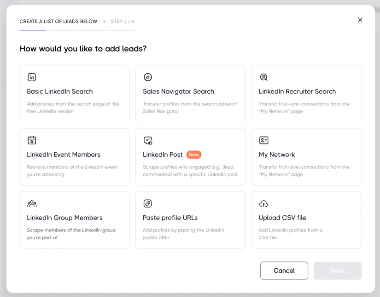Image resolution: width=380 pixels, height=297 pixels.
Task: Choose the Sales Navigator Search title
Action: pyautogui.click(x=178, y=91)
